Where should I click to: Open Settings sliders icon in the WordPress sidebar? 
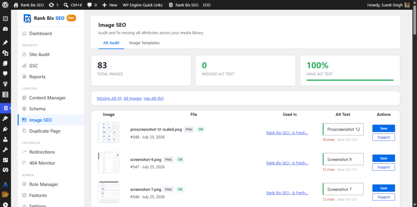(x=5, y=160)
